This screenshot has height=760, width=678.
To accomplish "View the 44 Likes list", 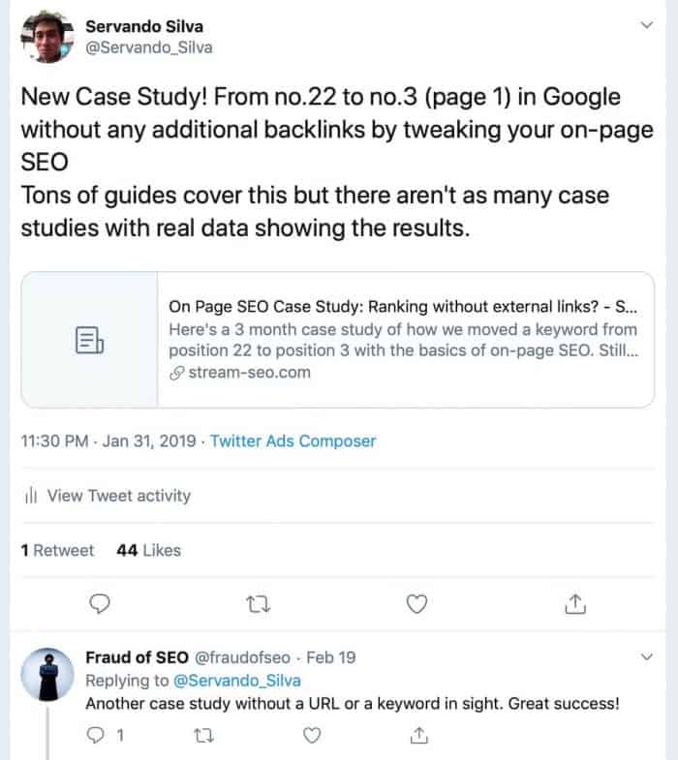I will point(148,550).
